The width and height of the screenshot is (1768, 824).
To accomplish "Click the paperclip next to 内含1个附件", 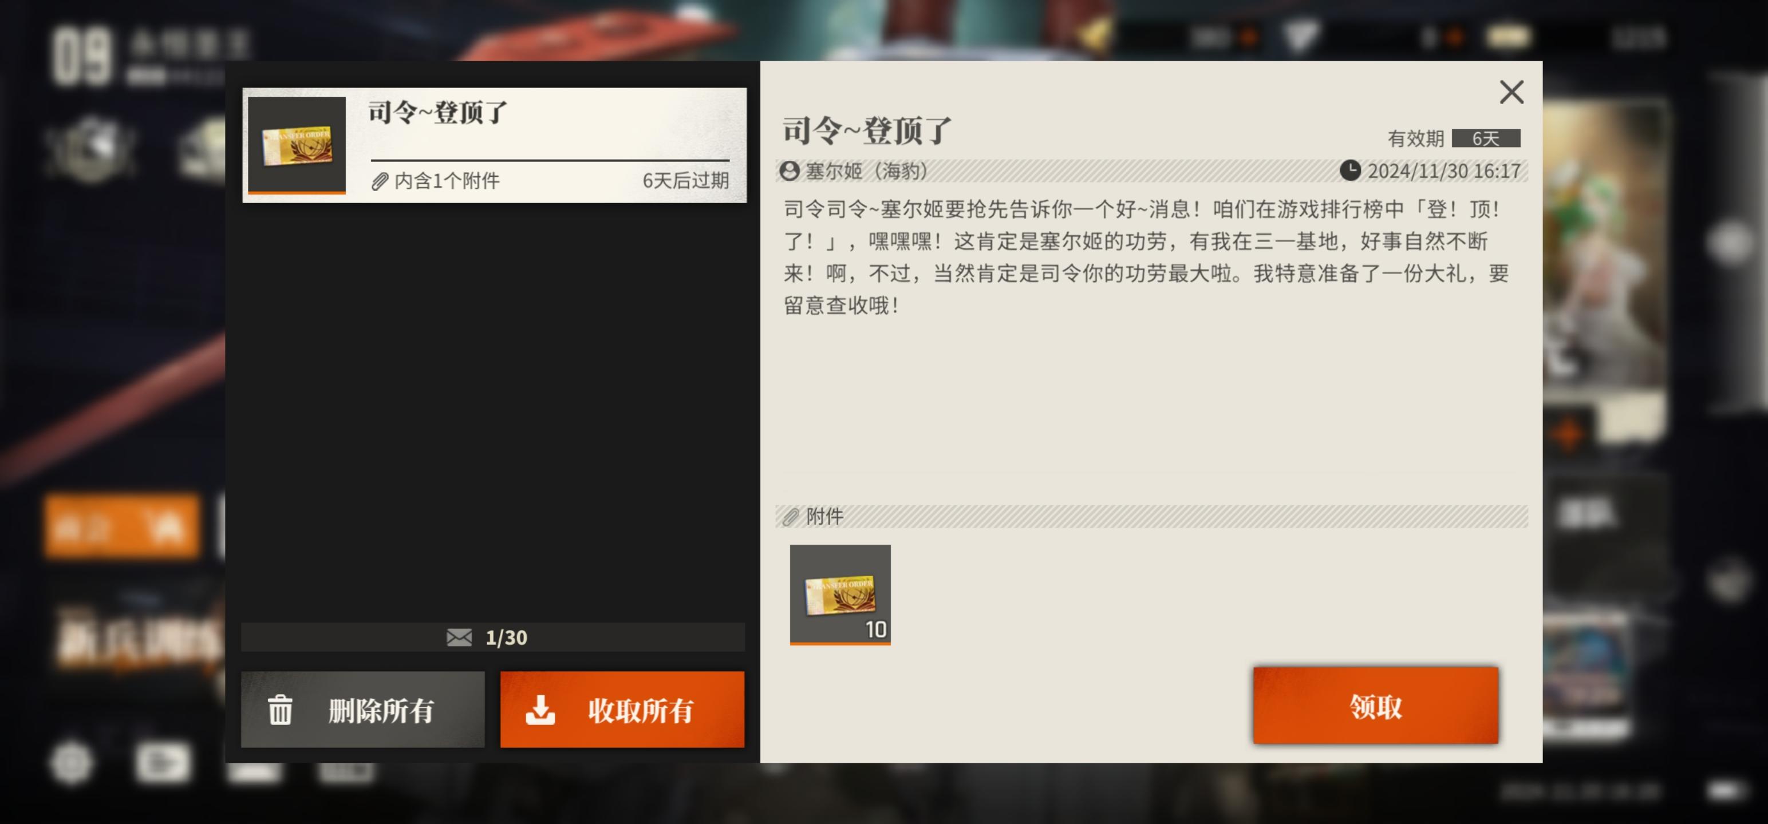I will [380, 181].
